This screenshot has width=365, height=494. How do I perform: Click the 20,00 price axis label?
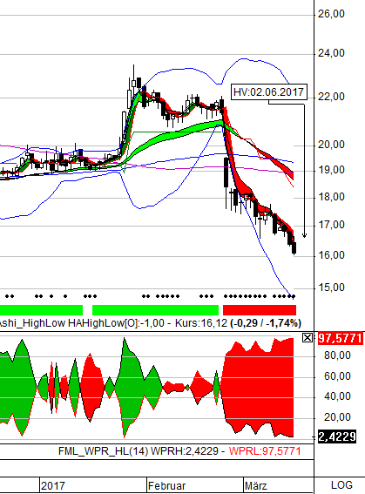click(x=331, y=145)
